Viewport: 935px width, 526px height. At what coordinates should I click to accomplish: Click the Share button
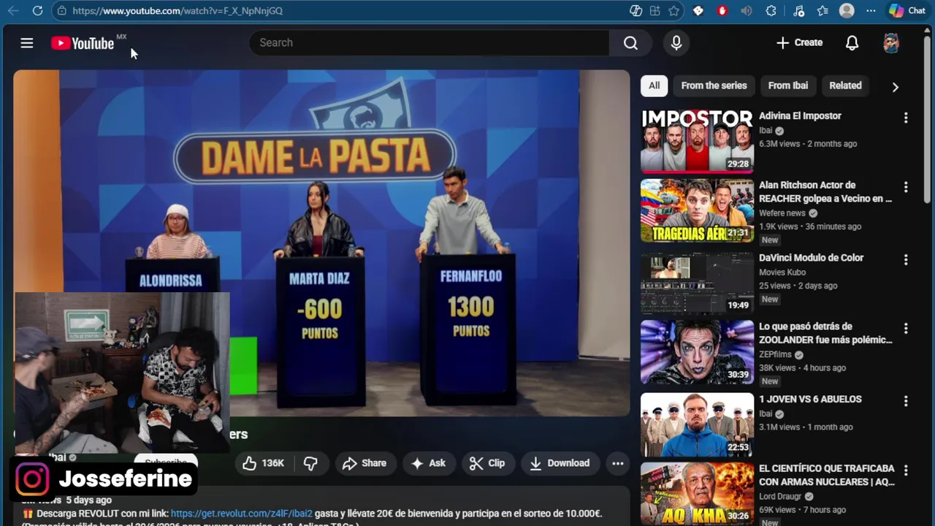point(364,463)
